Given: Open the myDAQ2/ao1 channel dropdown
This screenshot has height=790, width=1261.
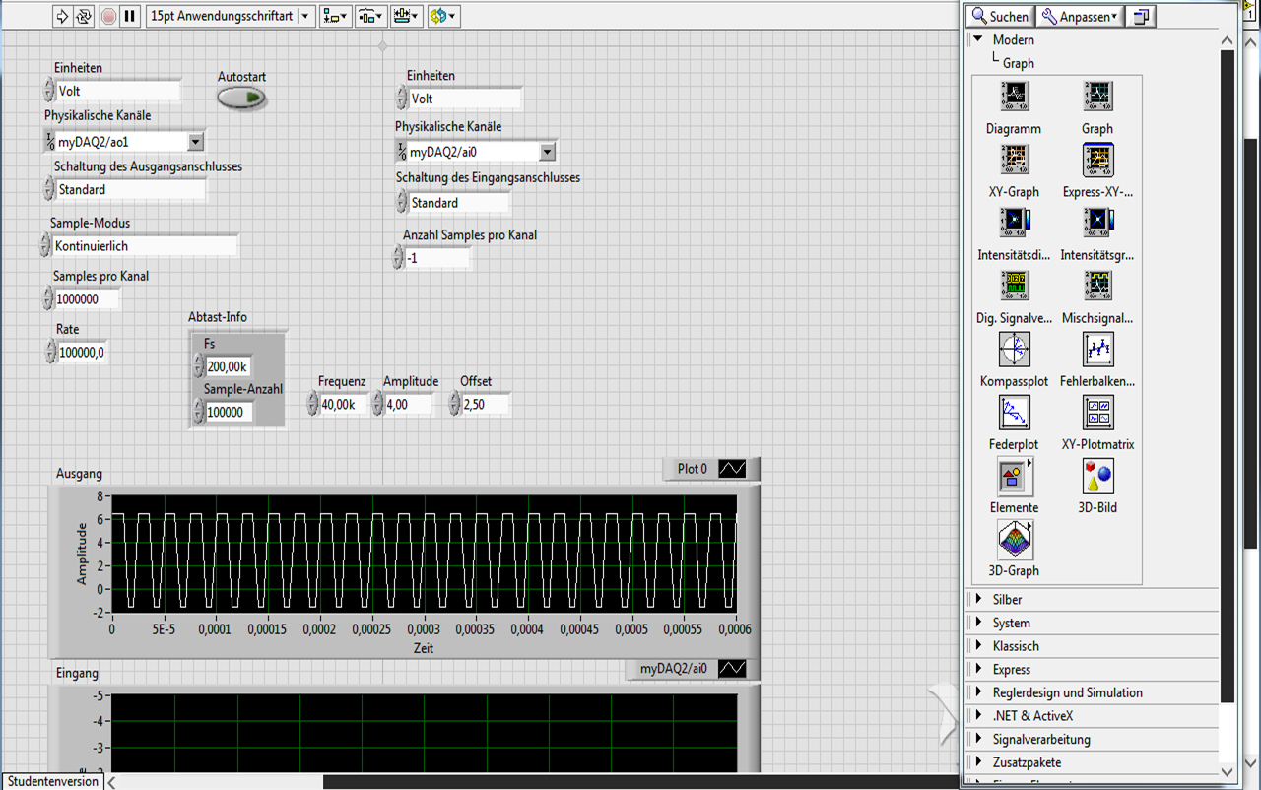Looking at the screenshot, I should coord(195,142).
